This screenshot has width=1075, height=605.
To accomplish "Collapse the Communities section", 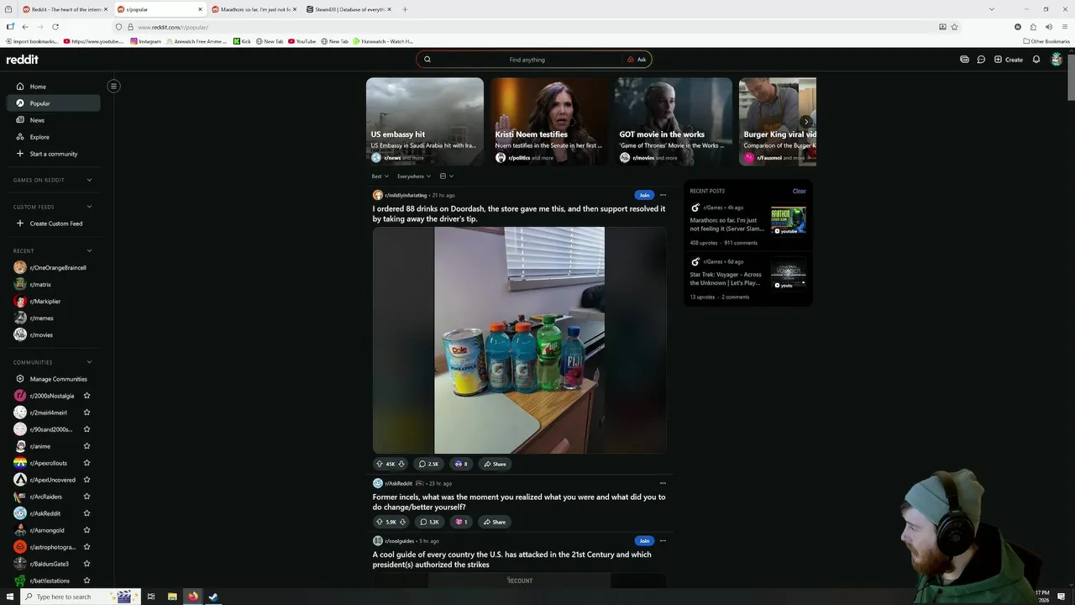I will [89, 362].
